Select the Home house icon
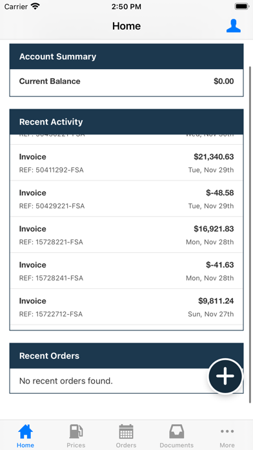This screenshot has width=253, height=450. click(x=26, y=431)
